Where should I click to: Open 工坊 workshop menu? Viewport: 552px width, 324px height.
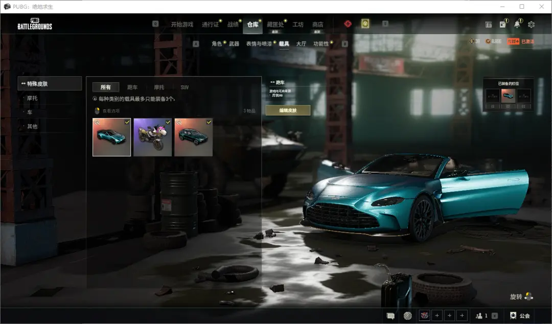tap(298, 25)
